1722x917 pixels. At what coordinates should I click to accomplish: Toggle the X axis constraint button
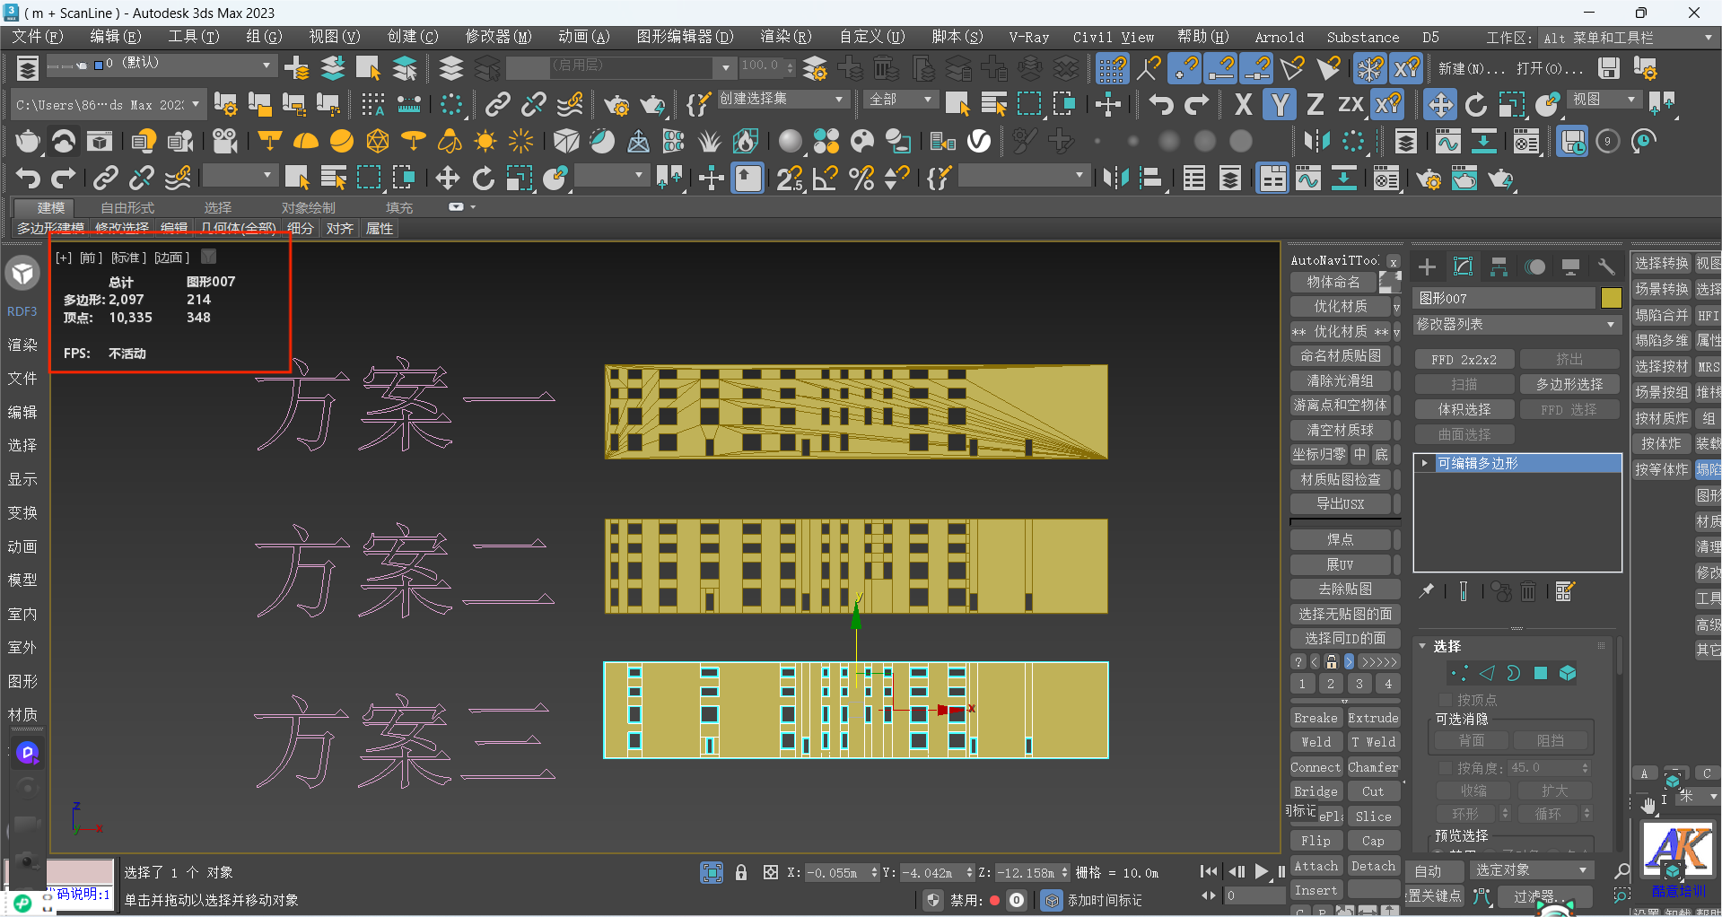(1243, 105)
